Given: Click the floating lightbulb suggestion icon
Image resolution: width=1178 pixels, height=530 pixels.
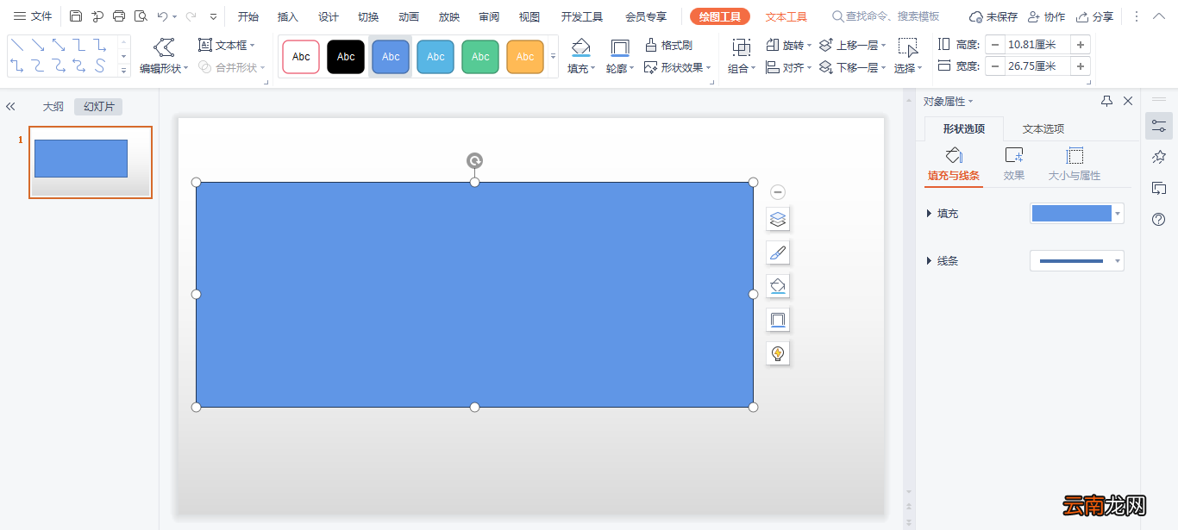Looking at the screenshot, I should pyautogui.click(x=778, y=353).
